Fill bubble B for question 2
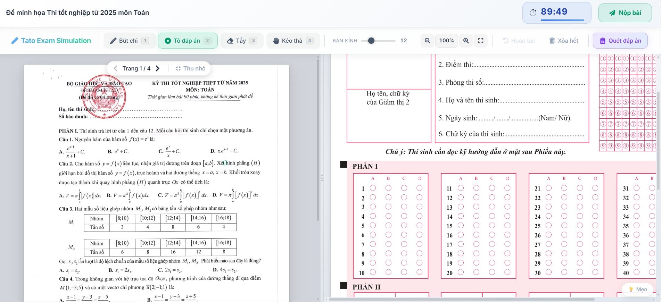Screen dimensions: 662x302 388,197
